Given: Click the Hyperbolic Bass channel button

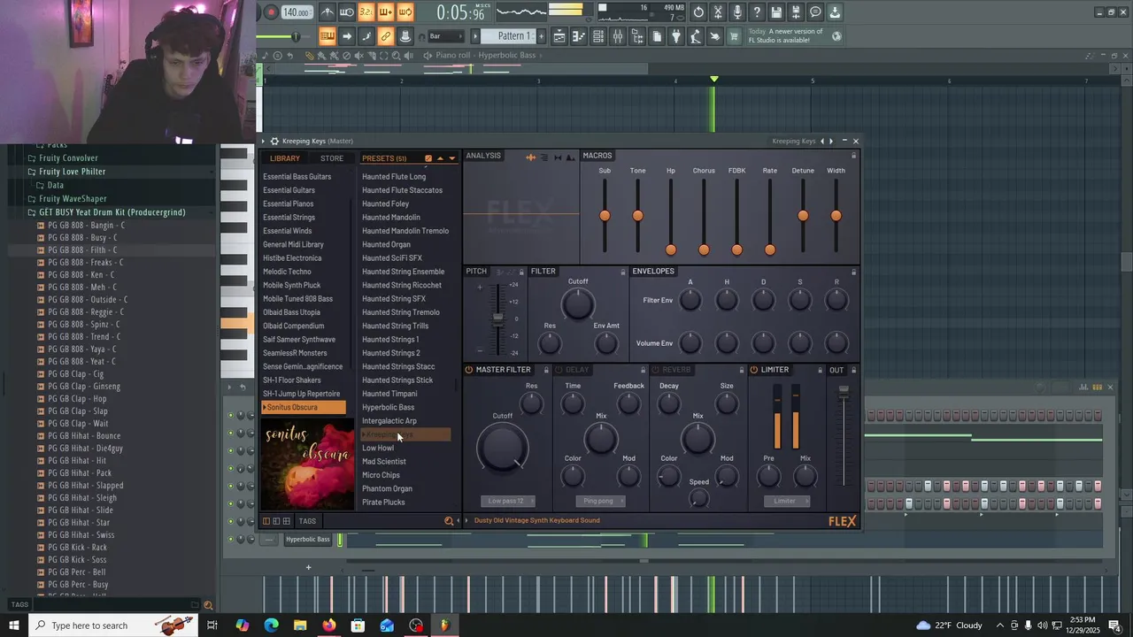Looking at the screenshot, I should [x=307, y=540].
